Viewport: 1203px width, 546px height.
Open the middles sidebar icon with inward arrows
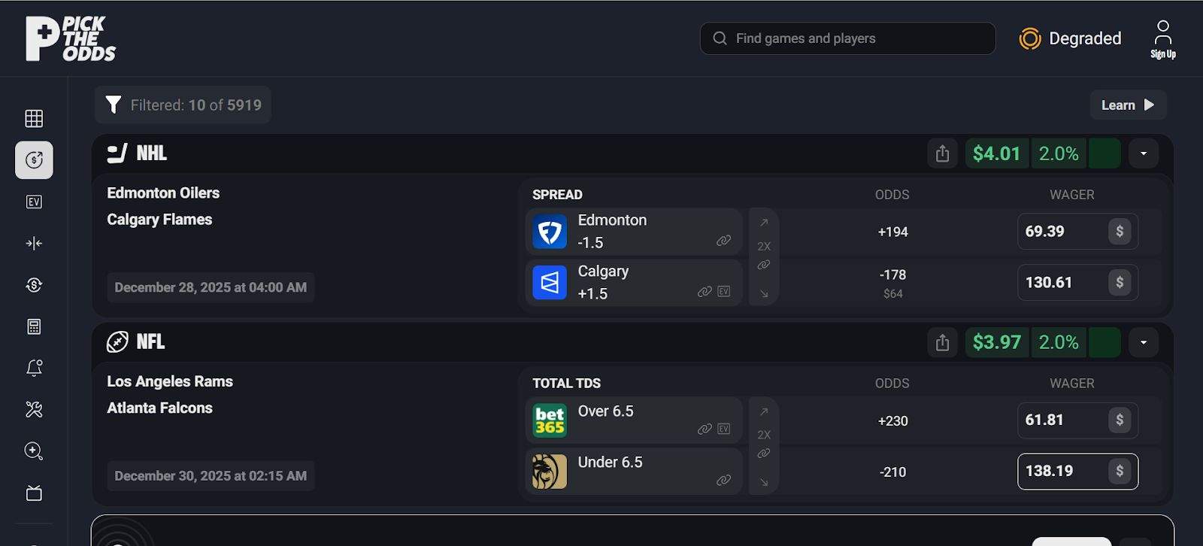coord(34,243)
